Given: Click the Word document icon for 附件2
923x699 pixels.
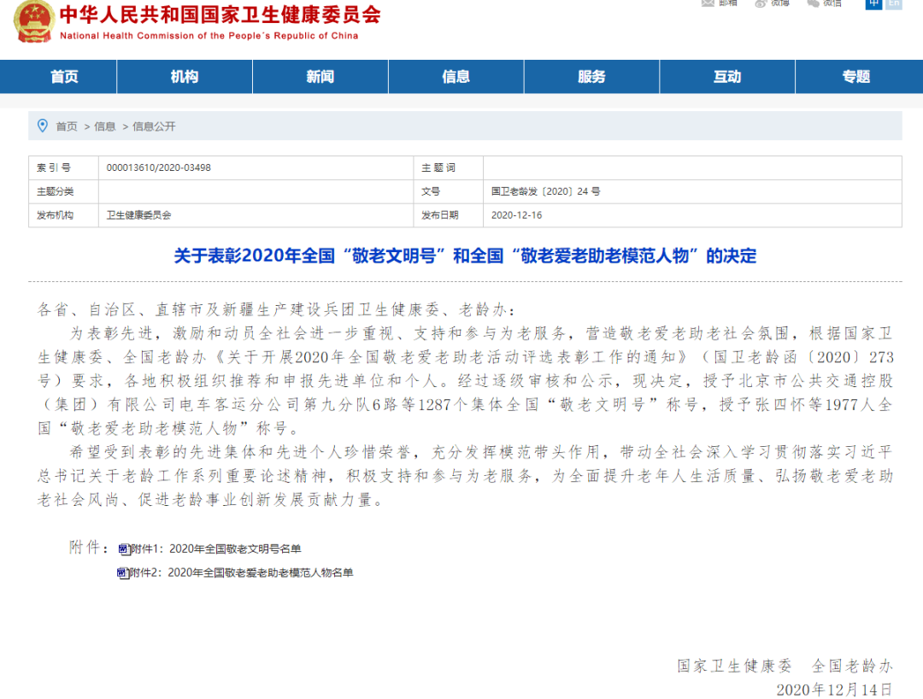Looking at the screenshot, I should coord(122,573).
